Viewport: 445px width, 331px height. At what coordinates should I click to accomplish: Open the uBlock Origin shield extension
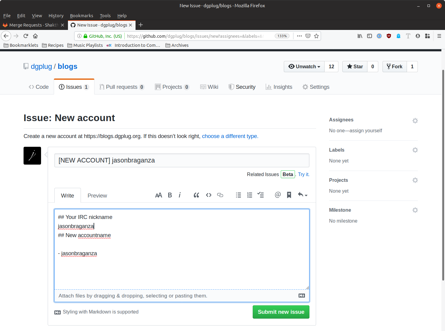click(x=389, y=36)
